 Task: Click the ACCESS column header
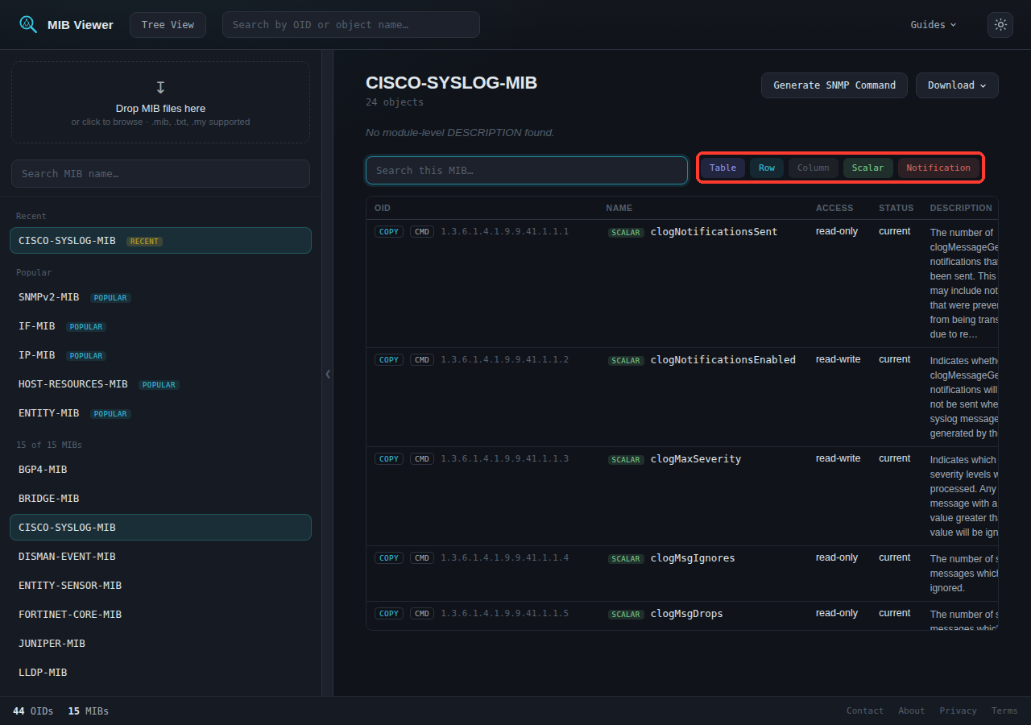[x=834, y=208]
